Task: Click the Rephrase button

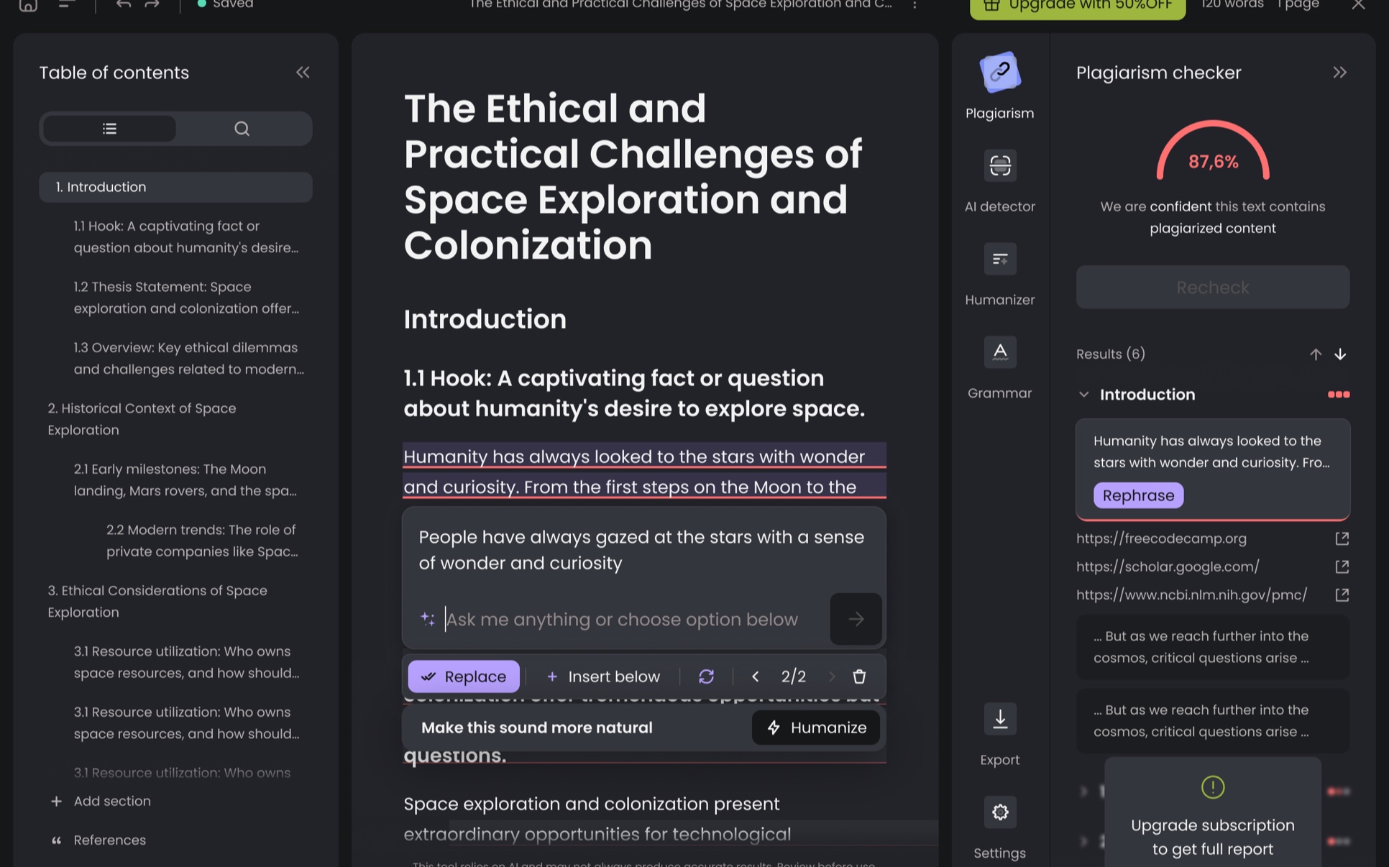Action: point(1138,495)
